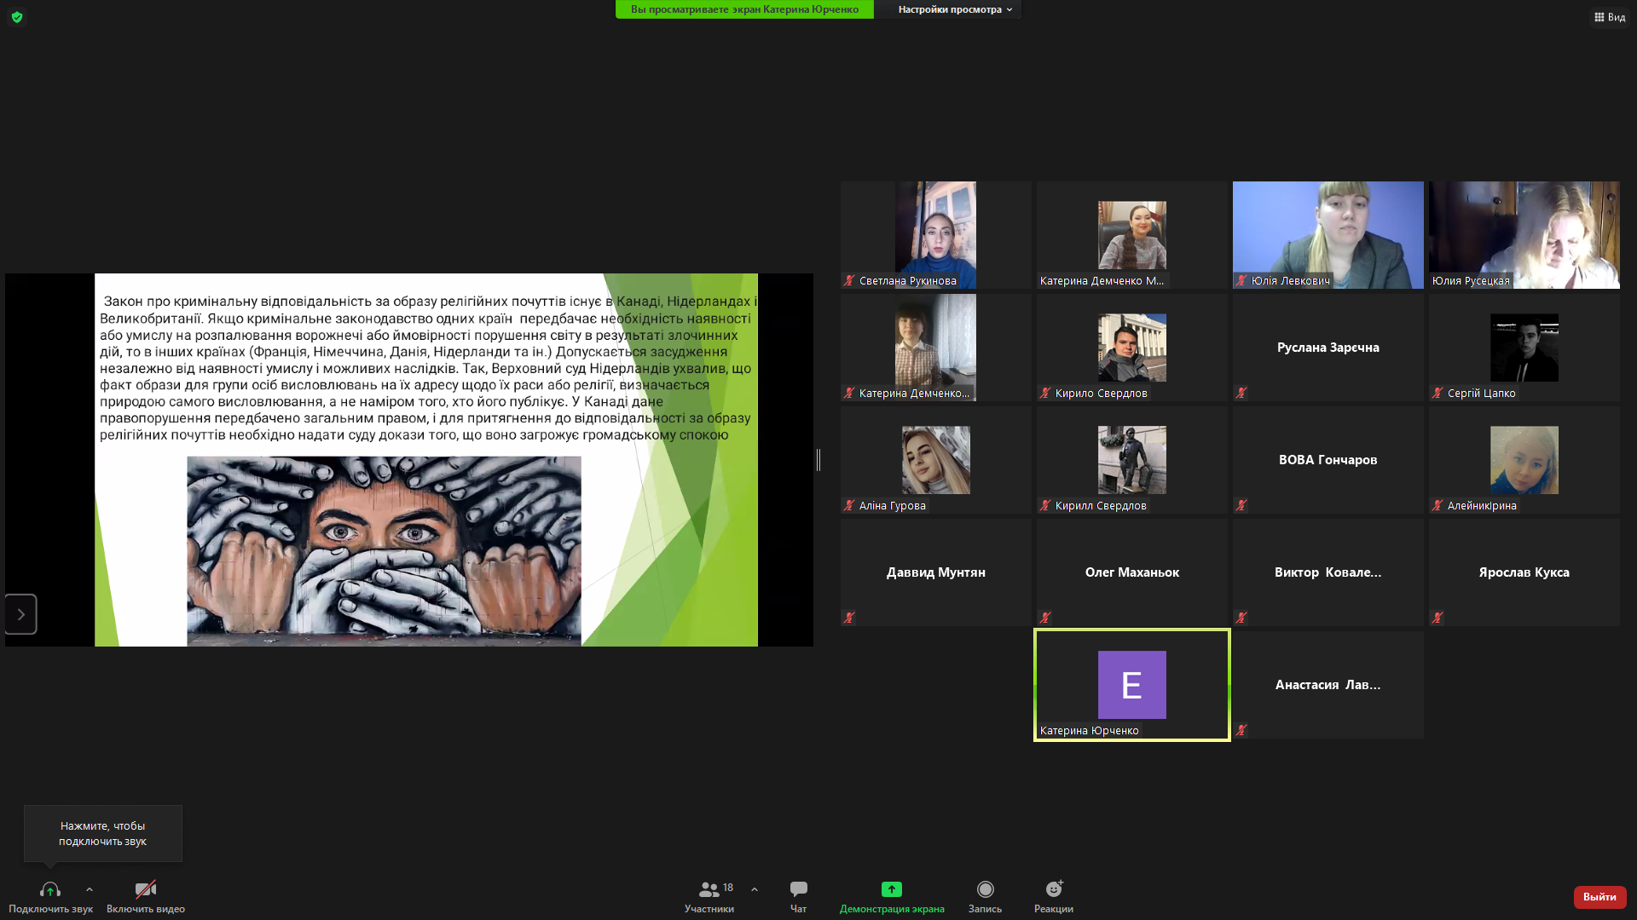Open the Reactions menu

click(x=1054, y=896)
